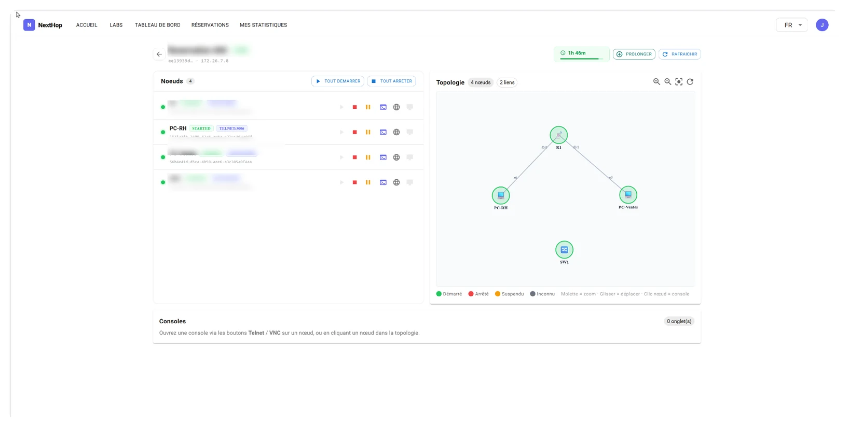
Task: Click the Suspendu legend entry
Action: coord(510,294)
